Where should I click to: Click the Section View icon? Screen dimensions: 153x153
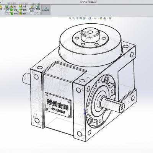coord(81,18)
